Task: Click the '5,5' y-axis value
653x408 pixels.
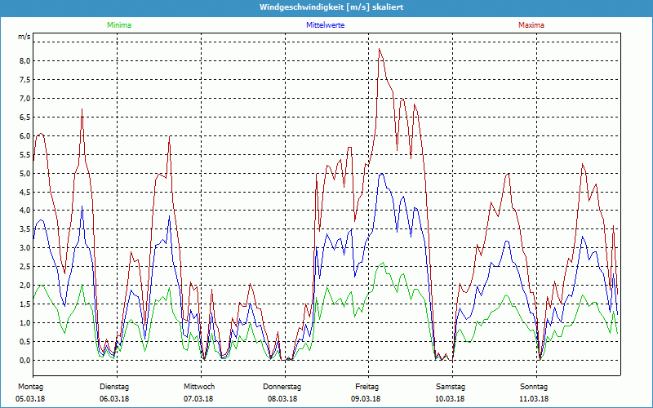Action: 24,154
